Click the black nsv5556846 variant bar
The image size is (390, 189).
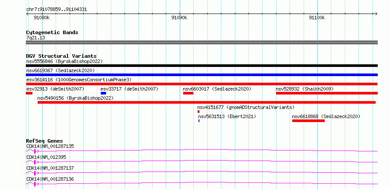coord(202,66)
